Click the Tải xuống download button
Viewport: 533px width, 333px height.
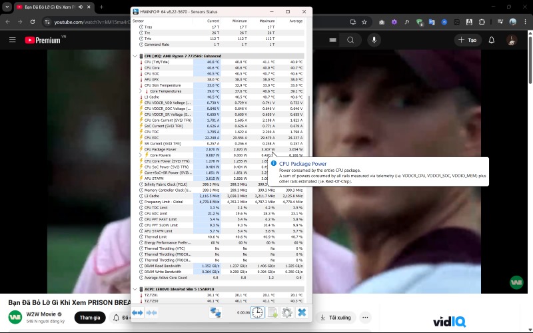336,318
